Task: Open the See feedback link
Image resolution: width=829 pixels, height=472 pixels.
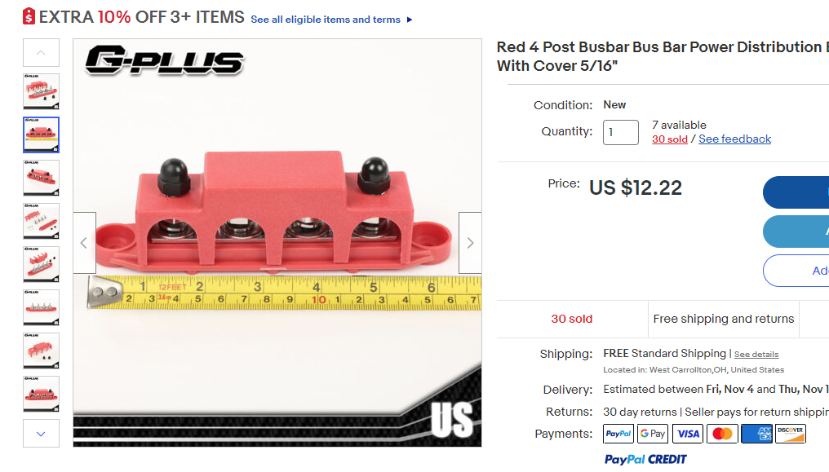Action: point(734,139)
